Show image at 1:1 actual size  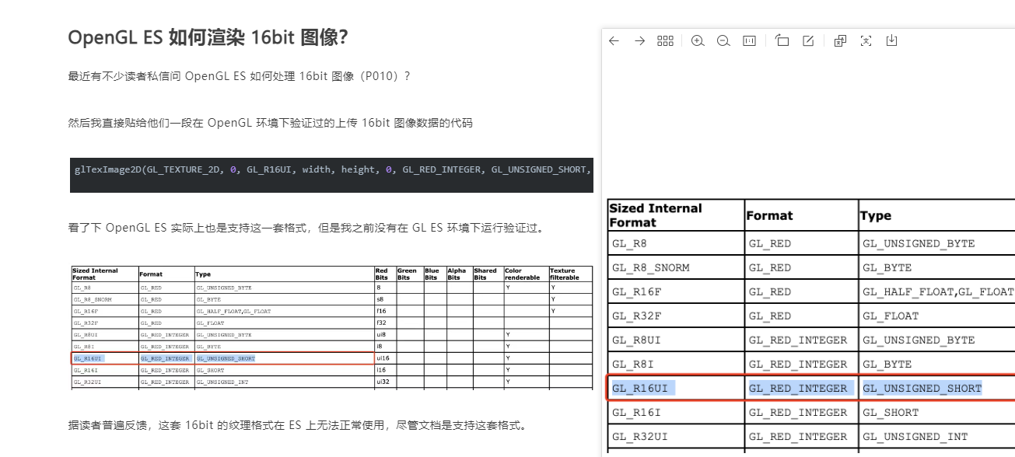tap(750, 41)
